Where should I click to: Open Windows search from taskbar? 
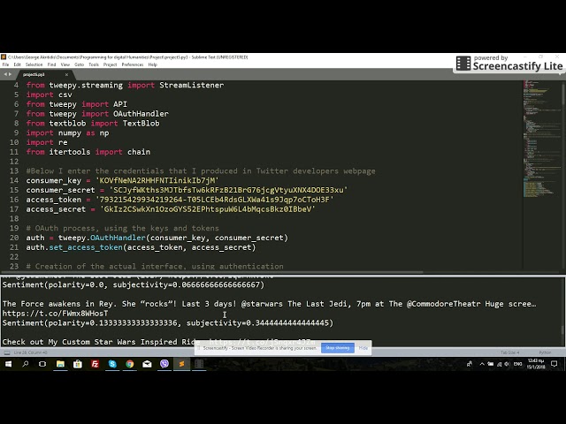[26, 364]
